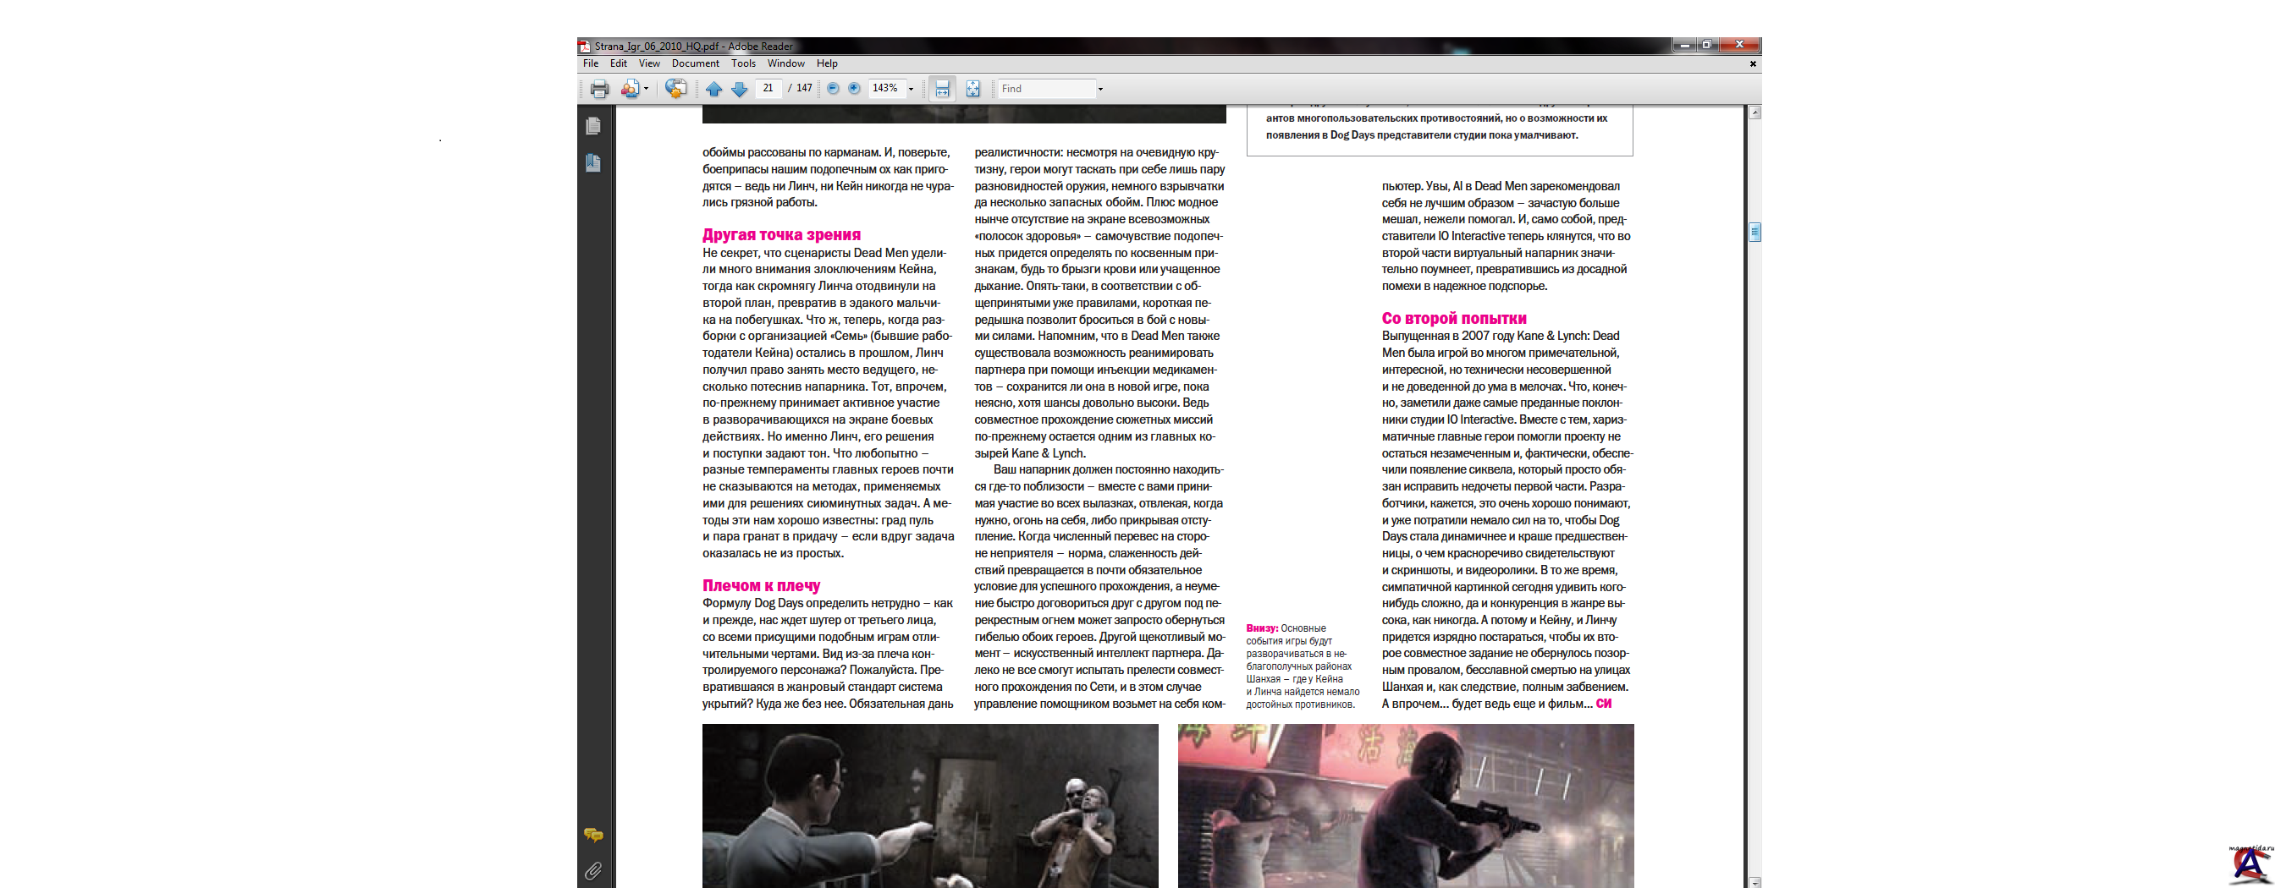Open the Comments panel icon
Image resolution: width=2275 pixels, height=888 pixels.
(x=593, y=835)
